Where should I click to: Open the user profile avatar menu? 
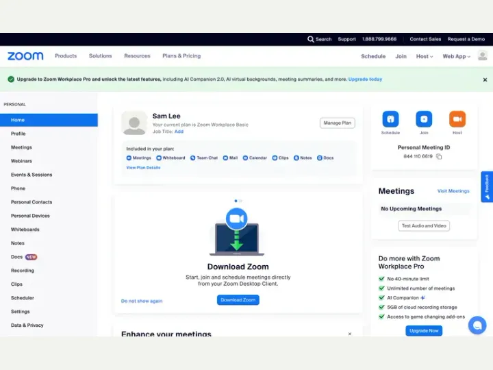(x=483, y=56)
